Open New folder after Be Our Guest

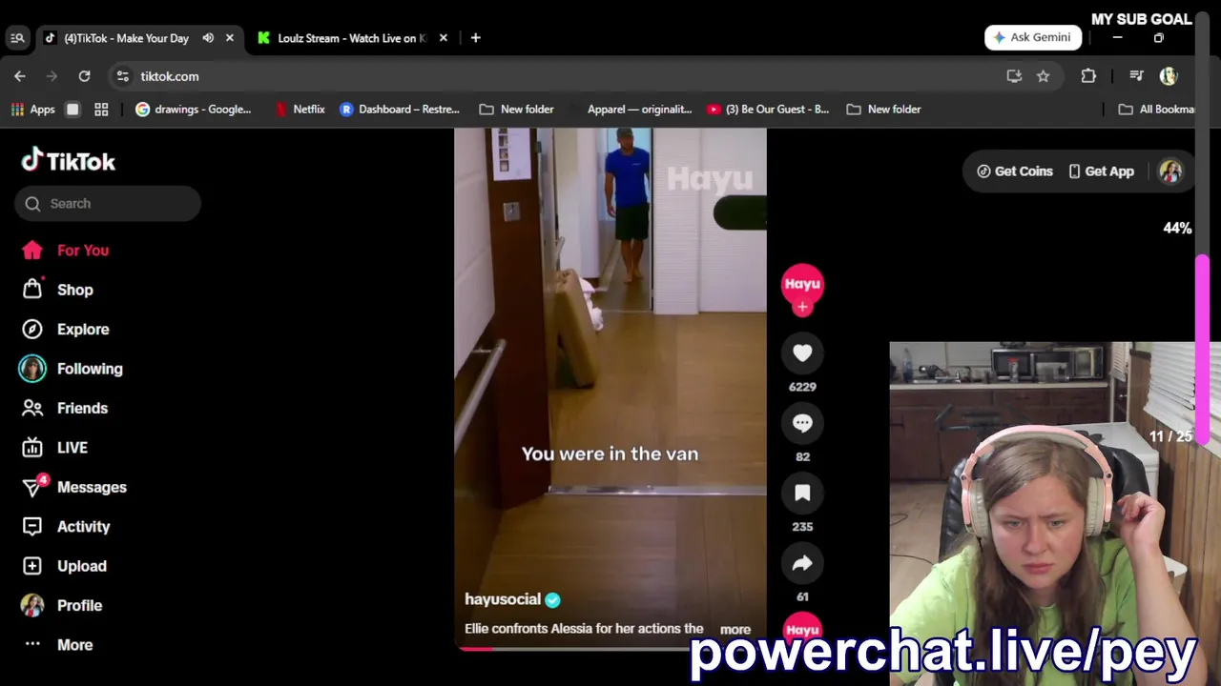tap(884, 110)
